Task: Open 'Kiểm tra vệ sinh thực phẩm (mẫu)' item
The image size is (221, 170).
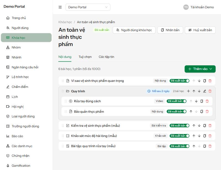Action: (x=95, y=126)
